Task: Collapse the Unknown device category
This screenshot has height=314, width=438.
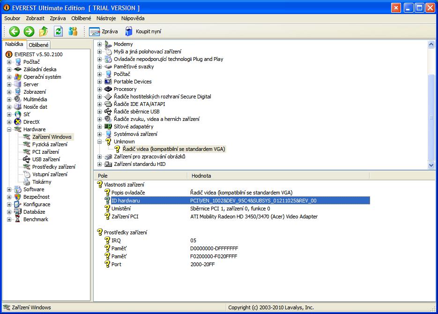Action: [99, 142]
